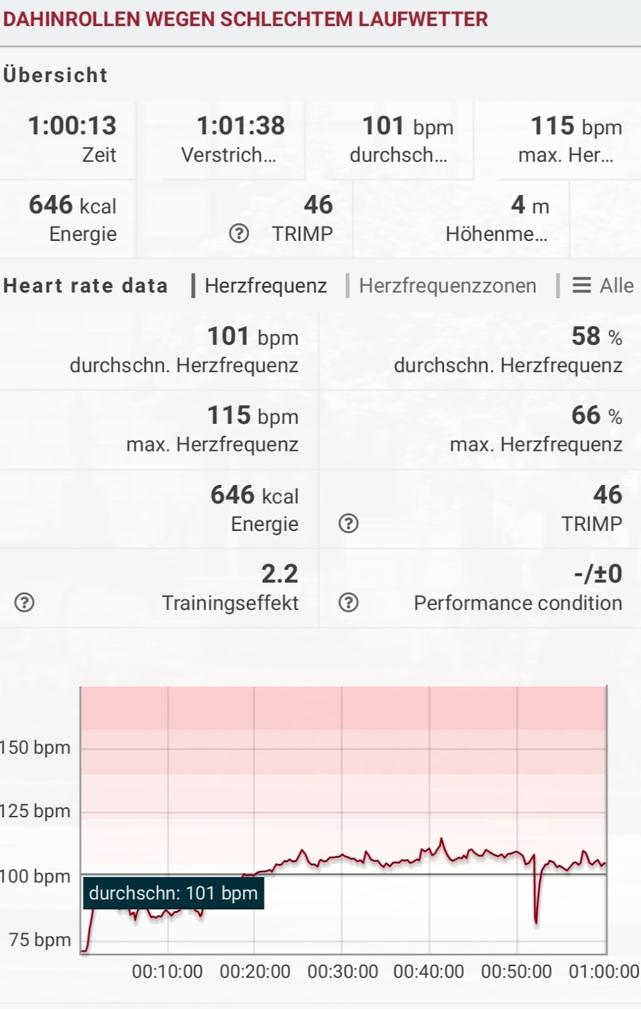Open the Dahinrollen wegen schlechtem Laufwetter title
The width and height of the screenshot is (641, 1009).
[x=245, y=19]
